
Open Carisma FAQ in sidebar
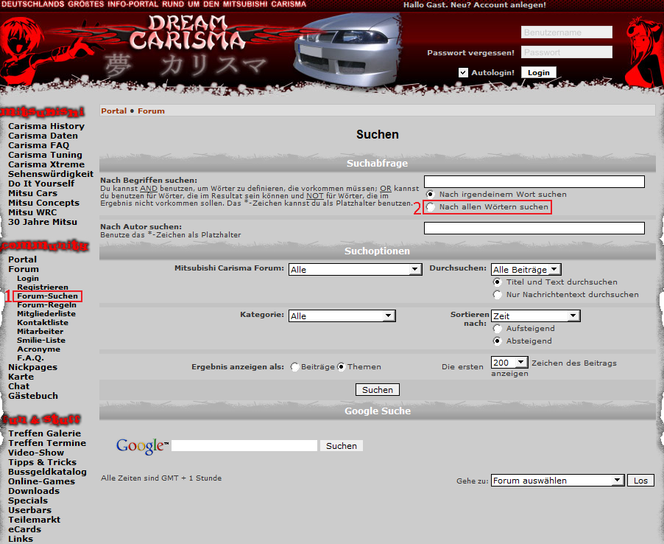(x=38, y=145)
